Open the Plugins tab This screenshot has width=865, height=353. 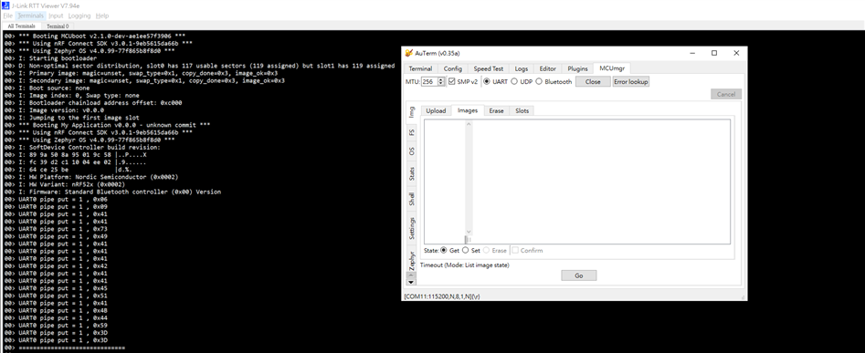[x=577, y=68]
